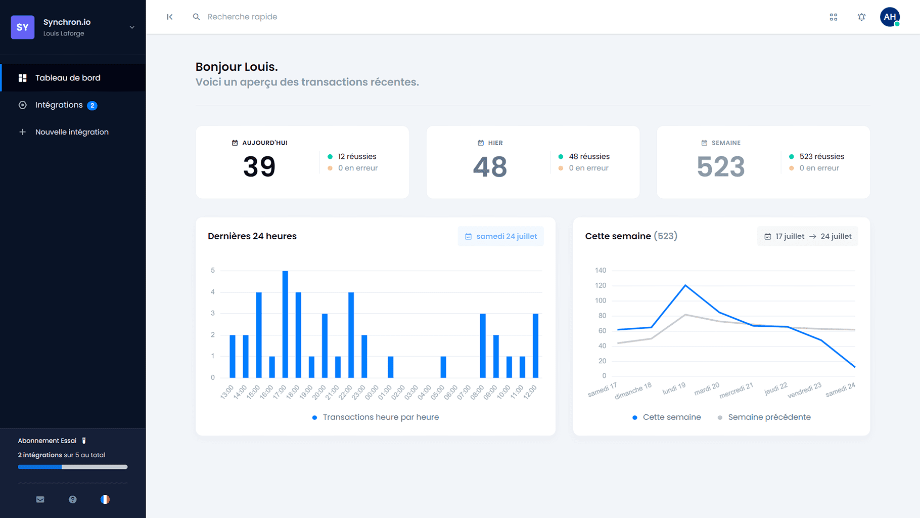Expand the Synchron.io workspace dropdown chevron
Image resolution: width=920 pixels, height=518 pixels.
point(132,27)
